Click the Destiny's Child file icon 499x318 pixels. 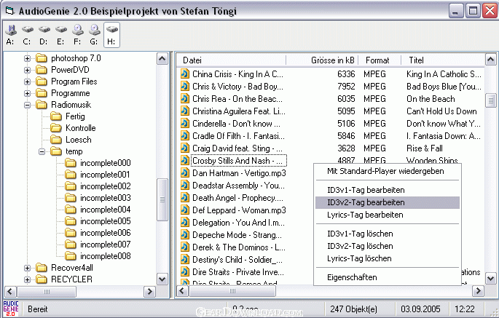(x=184, y=260)
